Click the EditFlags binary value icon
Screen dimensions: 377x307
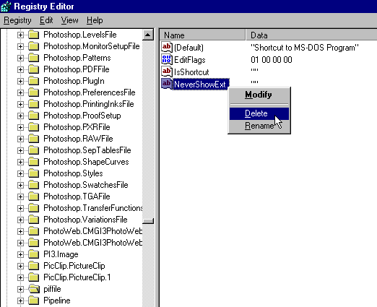pos(167,59)
